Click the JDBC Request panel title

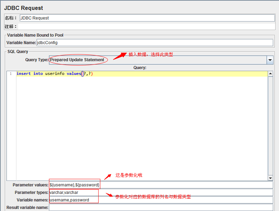coord(24,8)
